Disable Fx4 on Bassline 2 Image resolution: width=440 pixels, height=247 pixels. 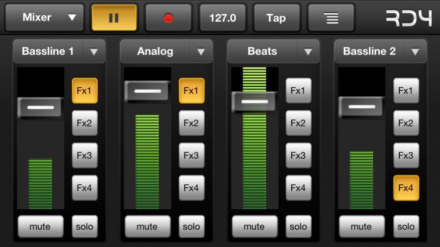[406, 188]
